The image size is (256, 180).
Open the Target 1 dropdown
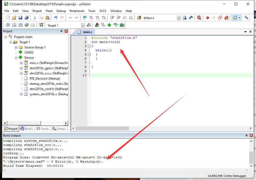coord(83,25)
